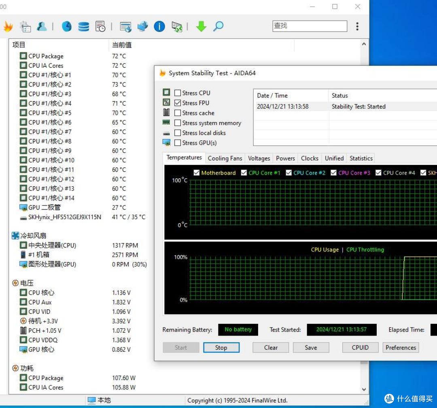Click the drive icon beside SKHynix_HFS512GEJ9X115N
The image size is (437, 408).
pyautogui.click(x=23, y=218)
